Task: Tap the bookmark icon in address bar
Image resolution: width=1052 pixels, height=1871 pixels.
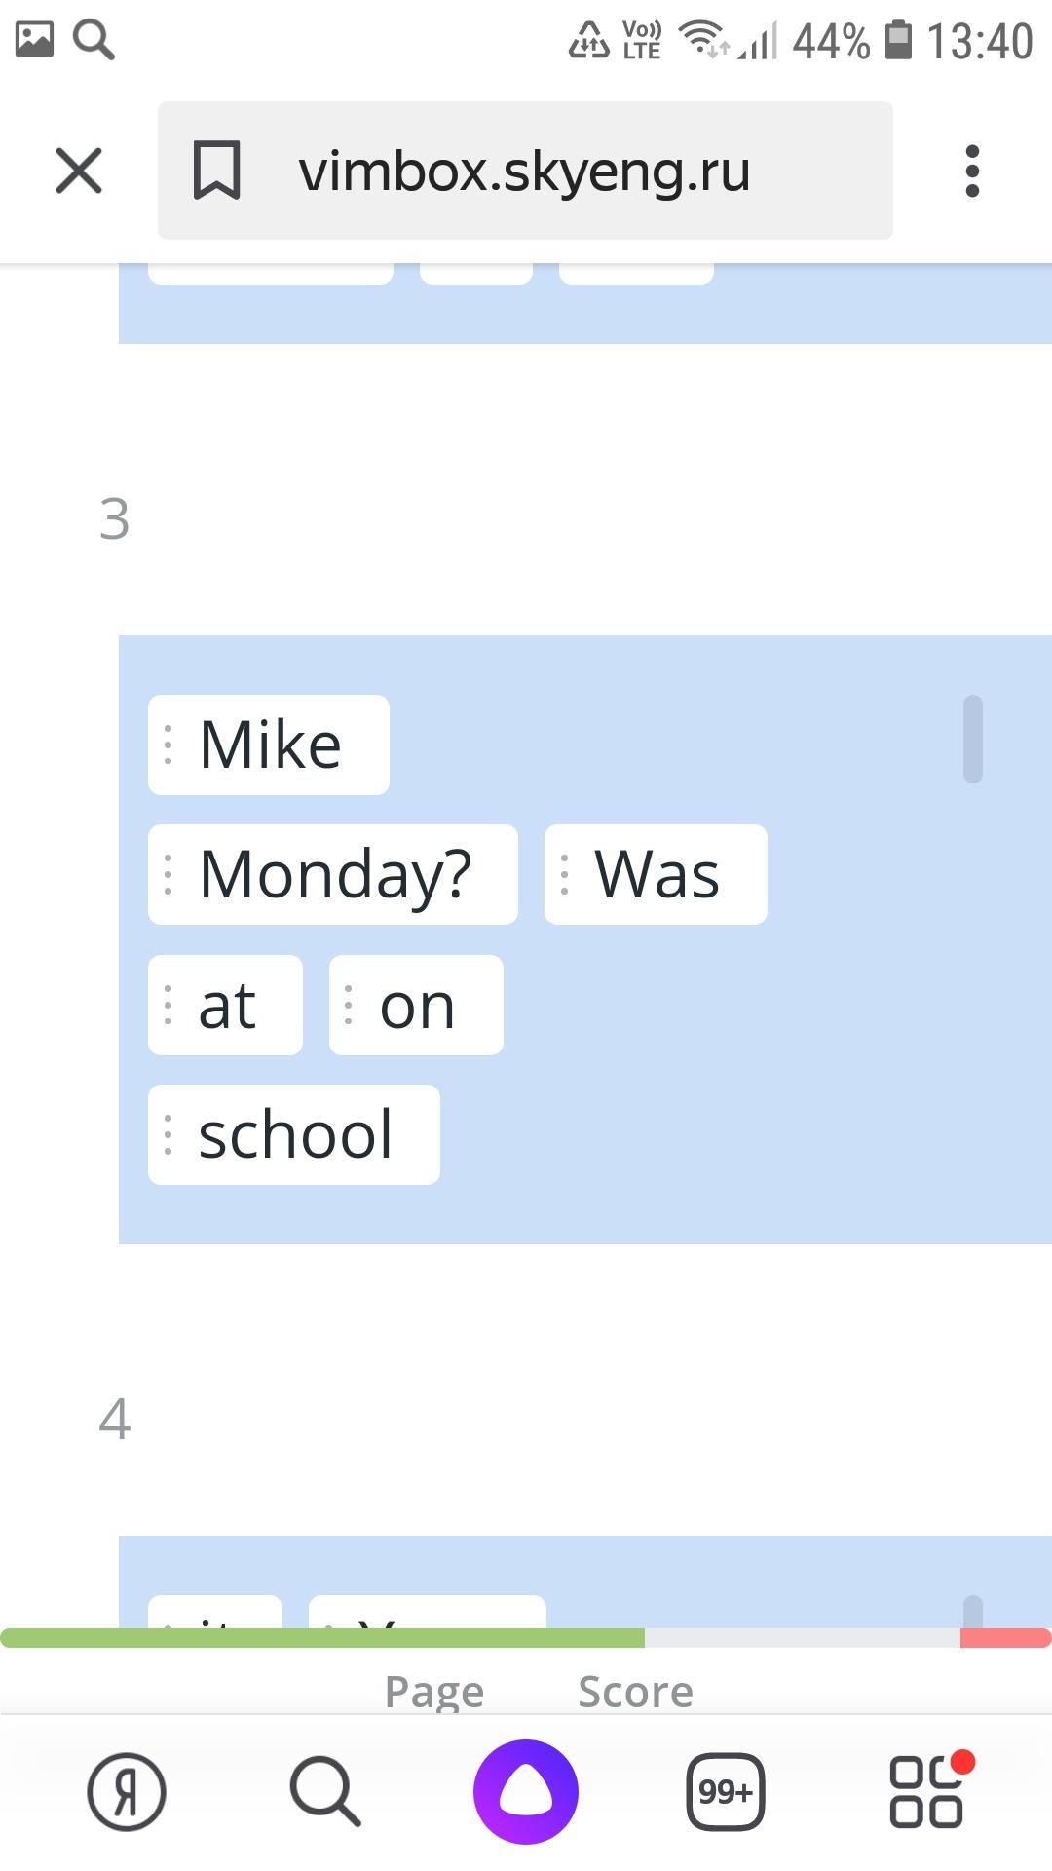Action: pos(216,172)
